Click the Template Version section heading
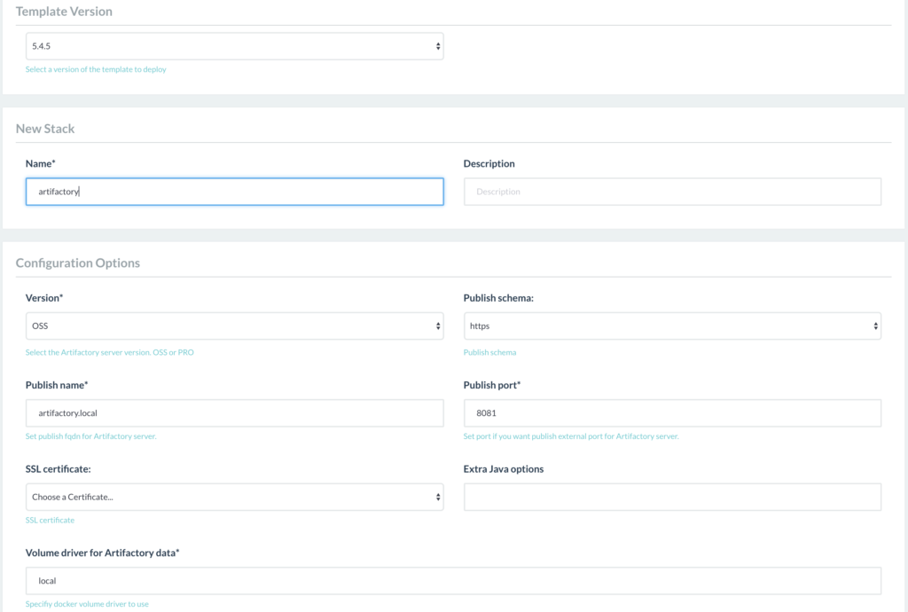Image resolution: width=908 pixels, height=612 pixels. [x=64, y=12]
